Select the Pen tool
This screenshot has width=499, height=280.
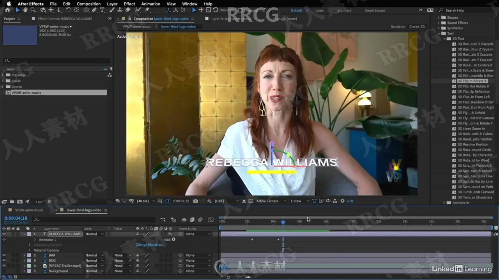94,10
